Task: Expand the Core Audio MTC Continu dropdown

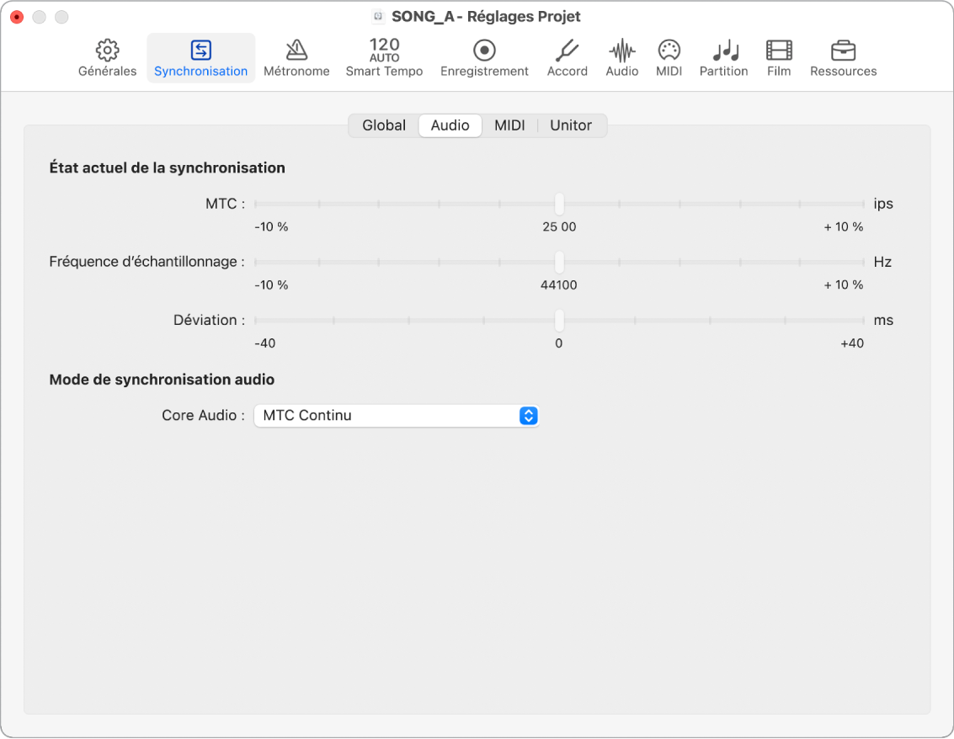Action: pos(528,416)
